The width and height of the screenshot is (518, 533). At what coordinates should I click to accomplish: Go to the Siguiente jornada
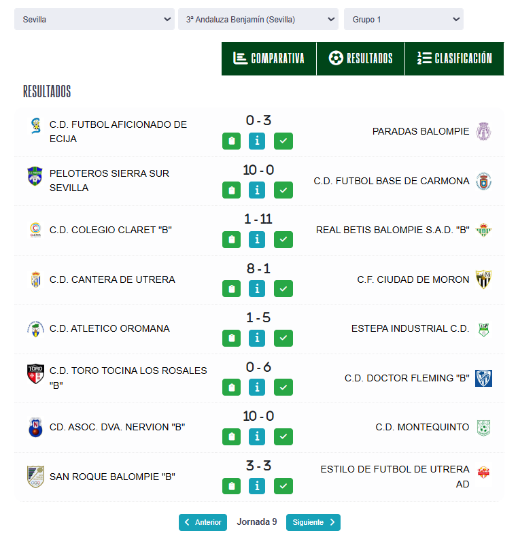[x=313, y=522]
